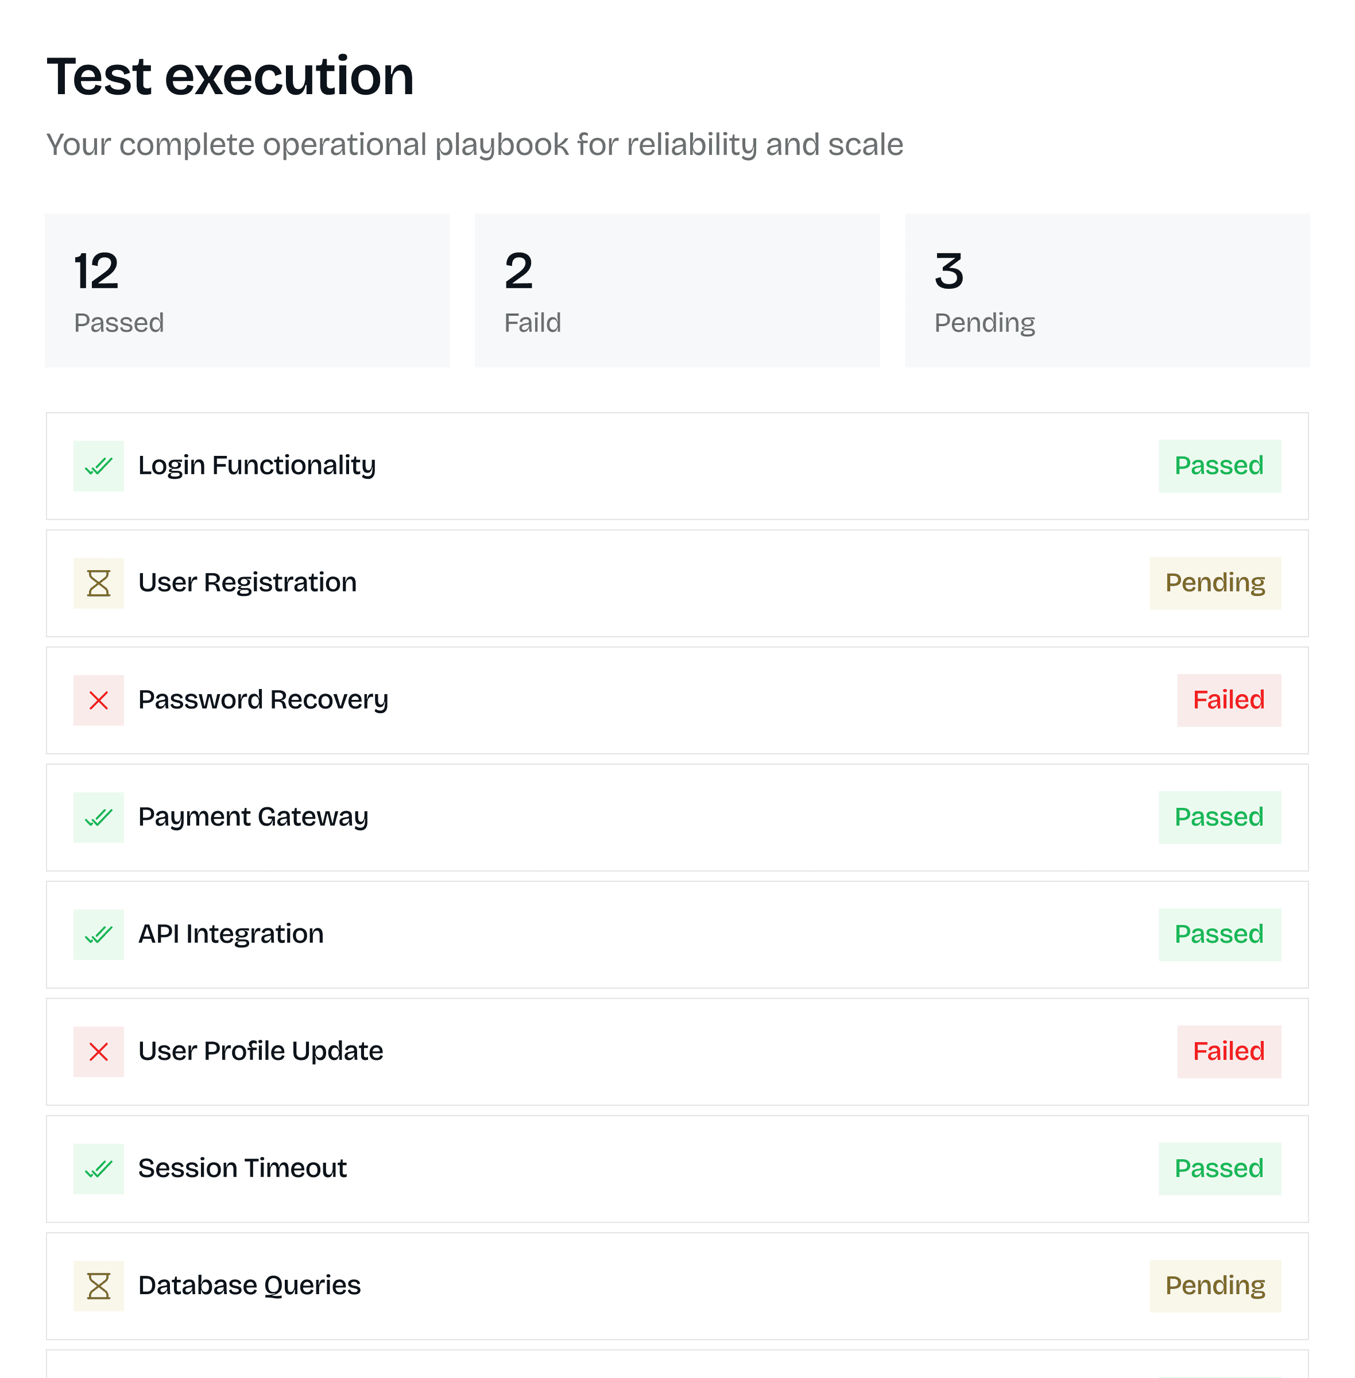Click the User Registration hourglass icon
This screenshot has width=1355, height=1378.
tap(98, 583)
